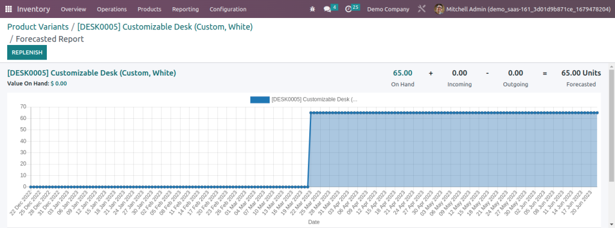The width and height of the screenshot is (615, 228).
Task: Click the debug bug icon
Action: (312, 9)
